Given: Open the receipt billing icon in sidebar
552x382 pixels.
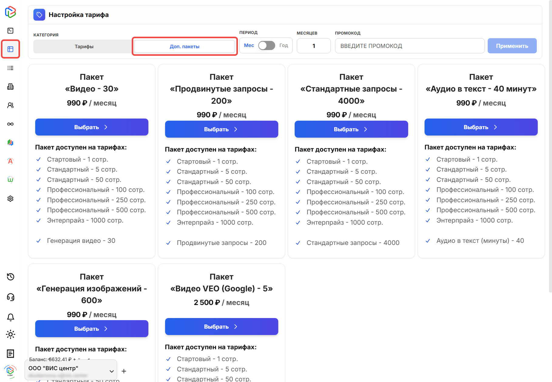Looking at the screenshot, I should pyautogui.click(x=10, y=354).
